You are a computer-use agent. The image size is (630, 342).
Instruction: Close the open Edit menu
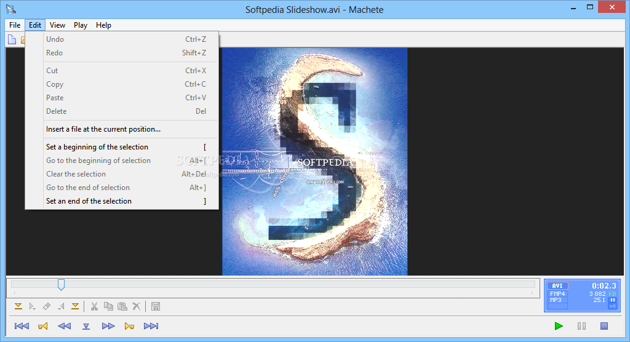[35, 25]
